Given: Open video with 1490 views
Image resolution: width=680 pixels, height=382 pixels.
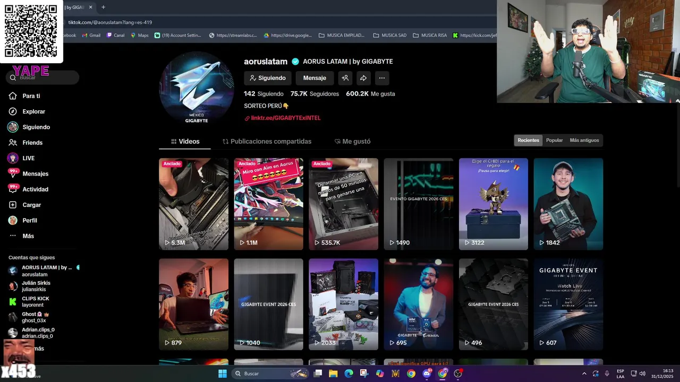Looking at the screenshot, I should click(419, 204).
